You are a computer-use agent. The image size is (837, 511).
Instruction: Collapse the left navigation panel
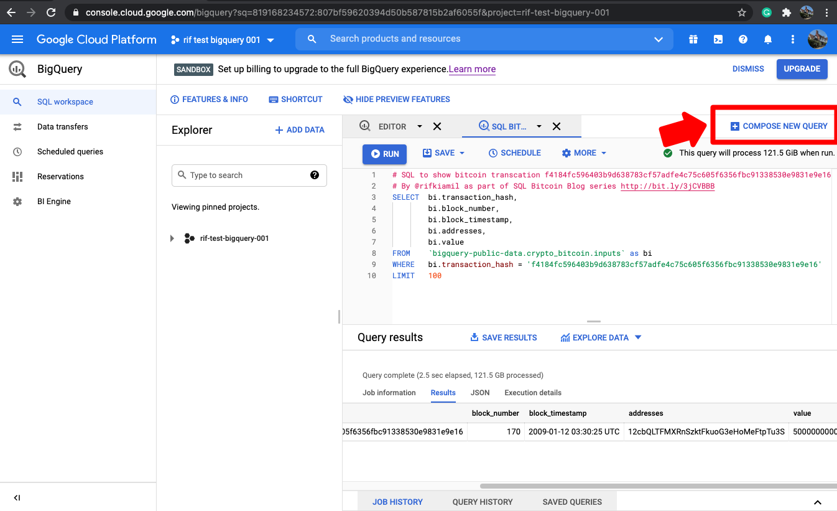17,497
